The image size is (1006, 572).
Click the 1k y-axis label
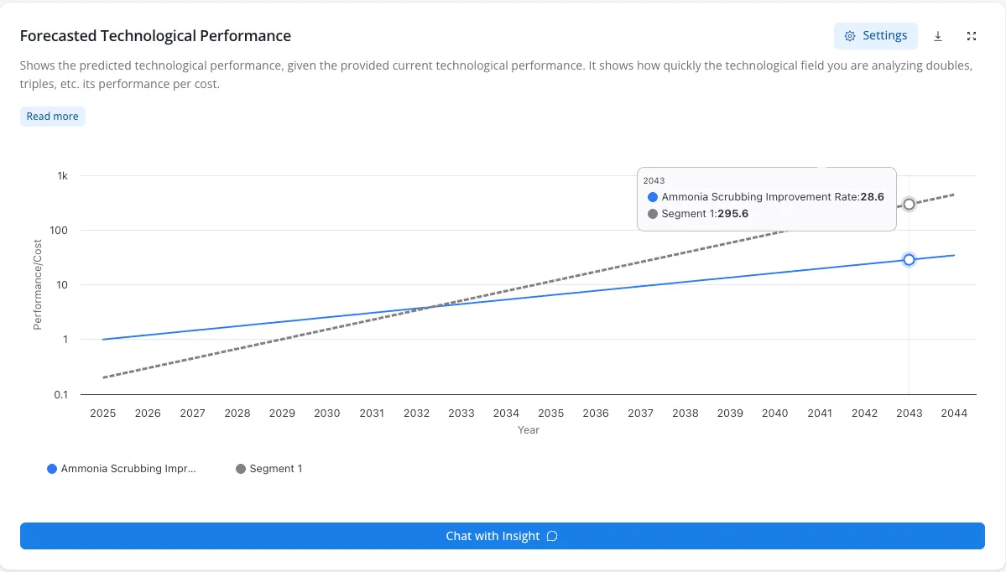pyautogui.click(x=62, y=175)
